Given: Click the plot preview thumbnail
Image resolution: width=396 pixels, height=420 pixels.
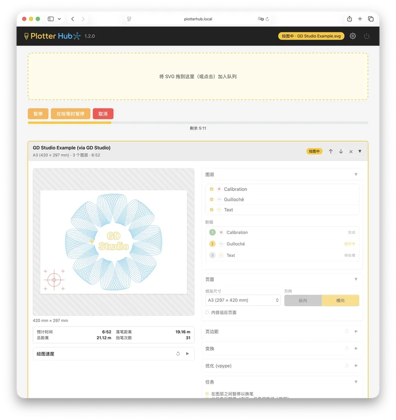Looking at the screenshot, I should 113,242.
